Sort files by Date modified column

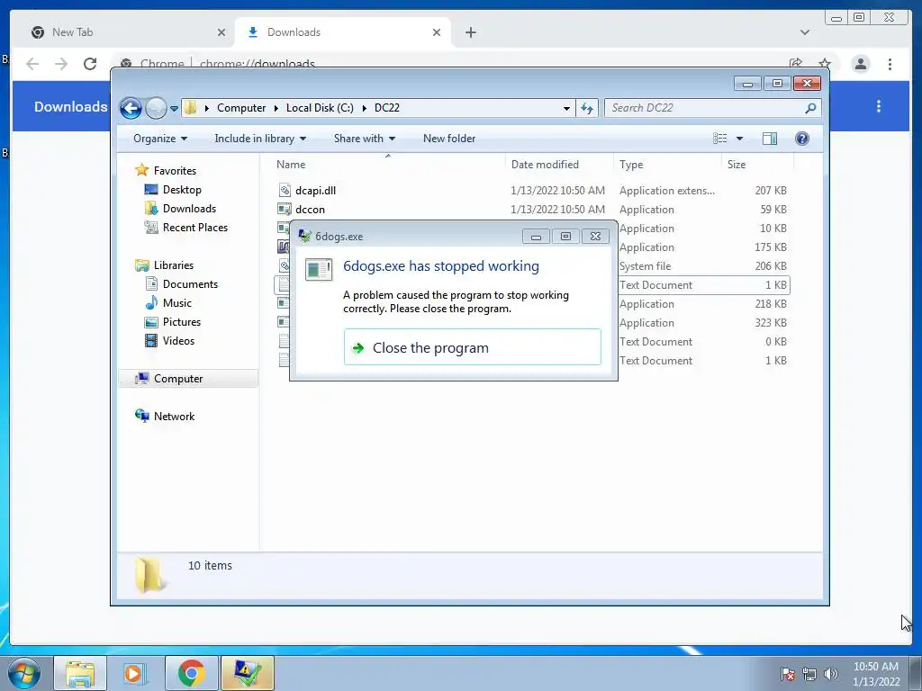pyautogui.click(x=558, y=165)
